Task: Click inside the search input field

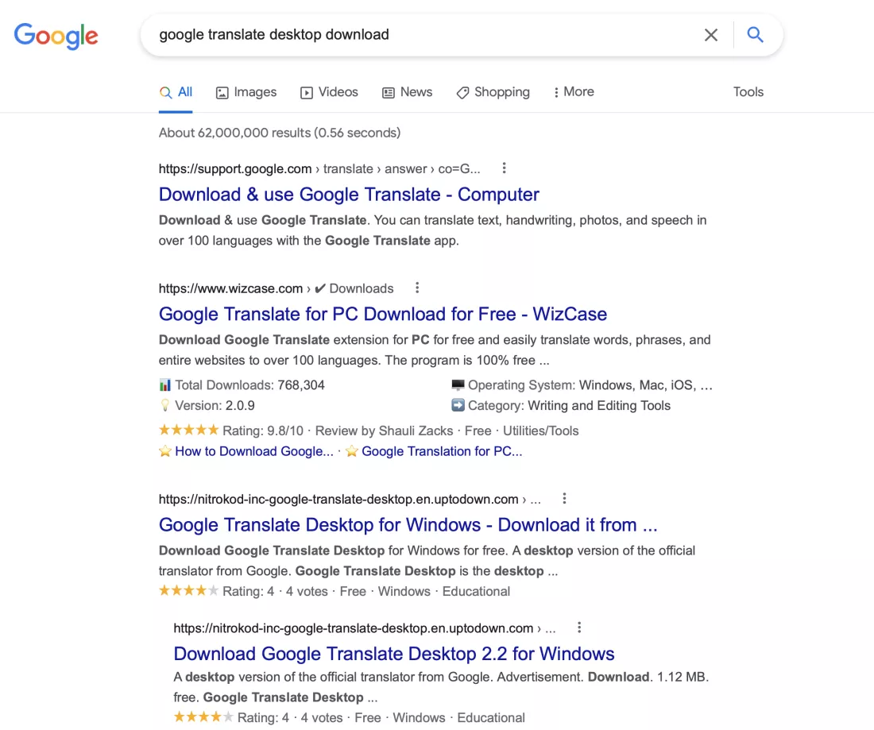Action: pyautogui.click(x=397, y=34)
